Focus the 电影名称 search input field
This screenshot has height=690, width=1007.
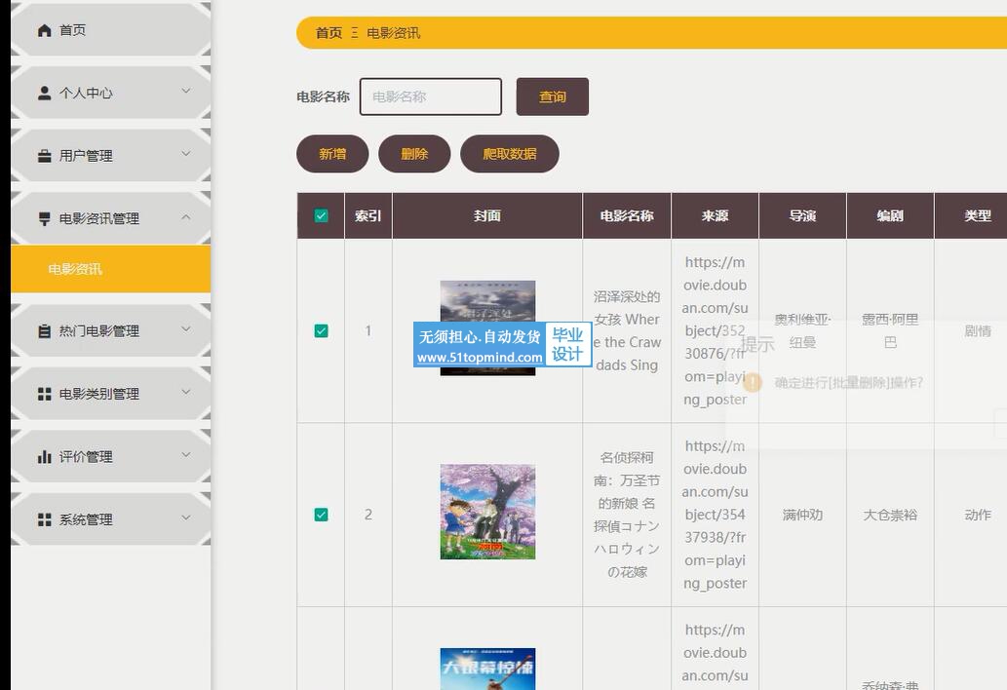click(x=431, y=96)
